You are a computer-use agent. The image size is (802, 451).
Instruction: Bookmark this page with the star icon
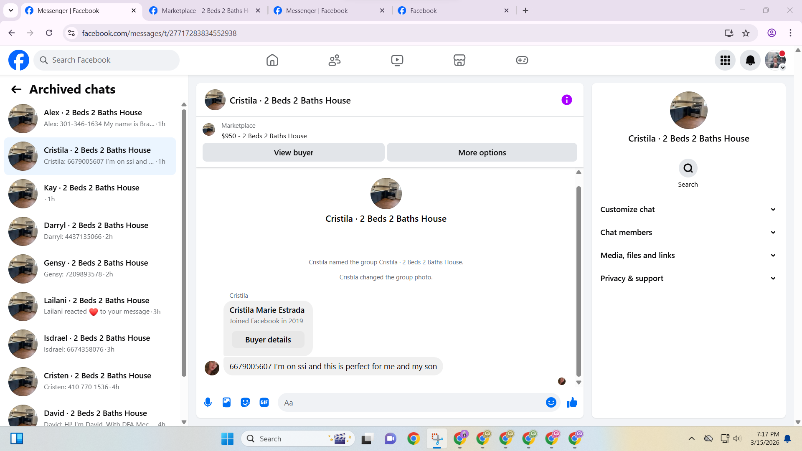pos(746,33)
